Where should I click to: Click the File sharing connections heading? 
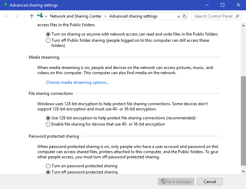pos(51,93)
